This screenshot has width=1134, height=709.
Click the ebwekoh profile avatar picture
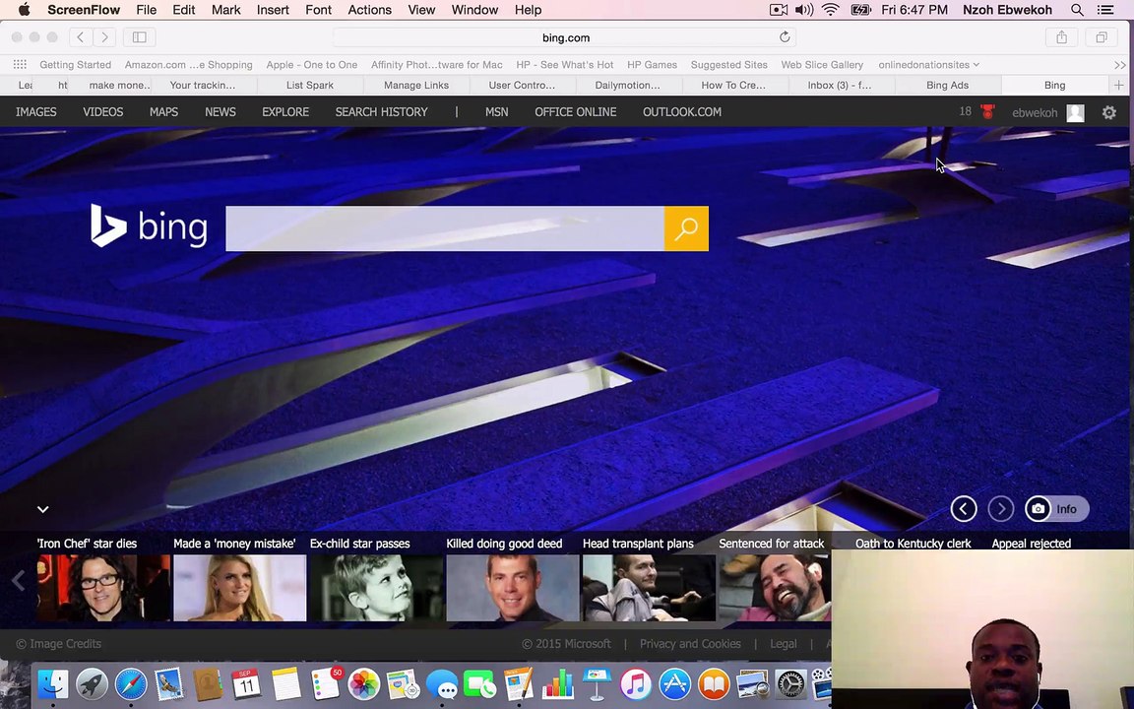tap(1075, 113)
